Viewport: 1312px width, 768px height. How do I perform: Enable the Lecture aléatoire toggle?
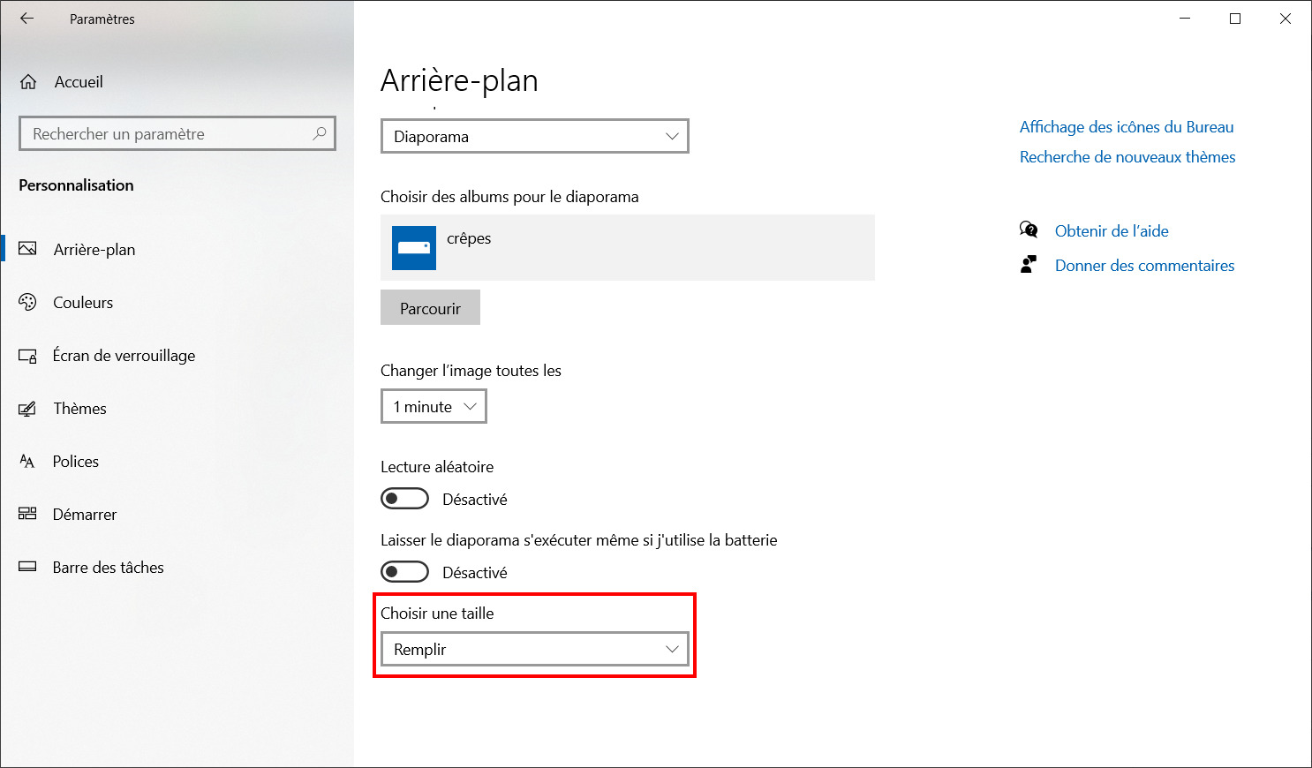(x=404, y=499)
